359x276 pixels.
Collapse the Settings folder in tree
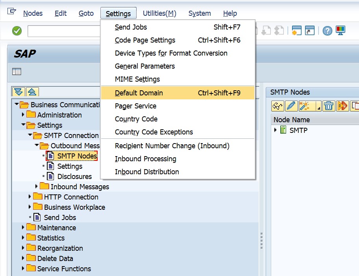click(23, 125)
